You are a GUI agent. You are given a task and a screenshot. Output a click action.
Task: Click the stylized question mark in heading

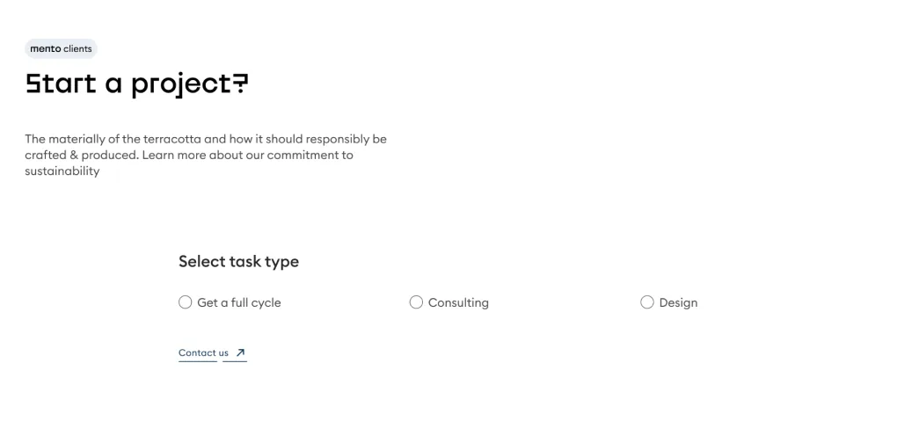(241, 83)
